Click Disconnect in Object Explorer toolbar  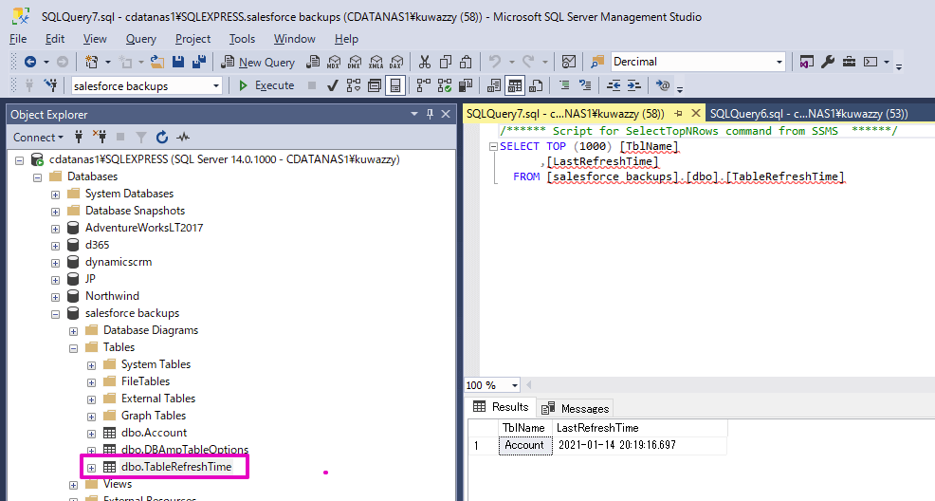pos(100,138)
